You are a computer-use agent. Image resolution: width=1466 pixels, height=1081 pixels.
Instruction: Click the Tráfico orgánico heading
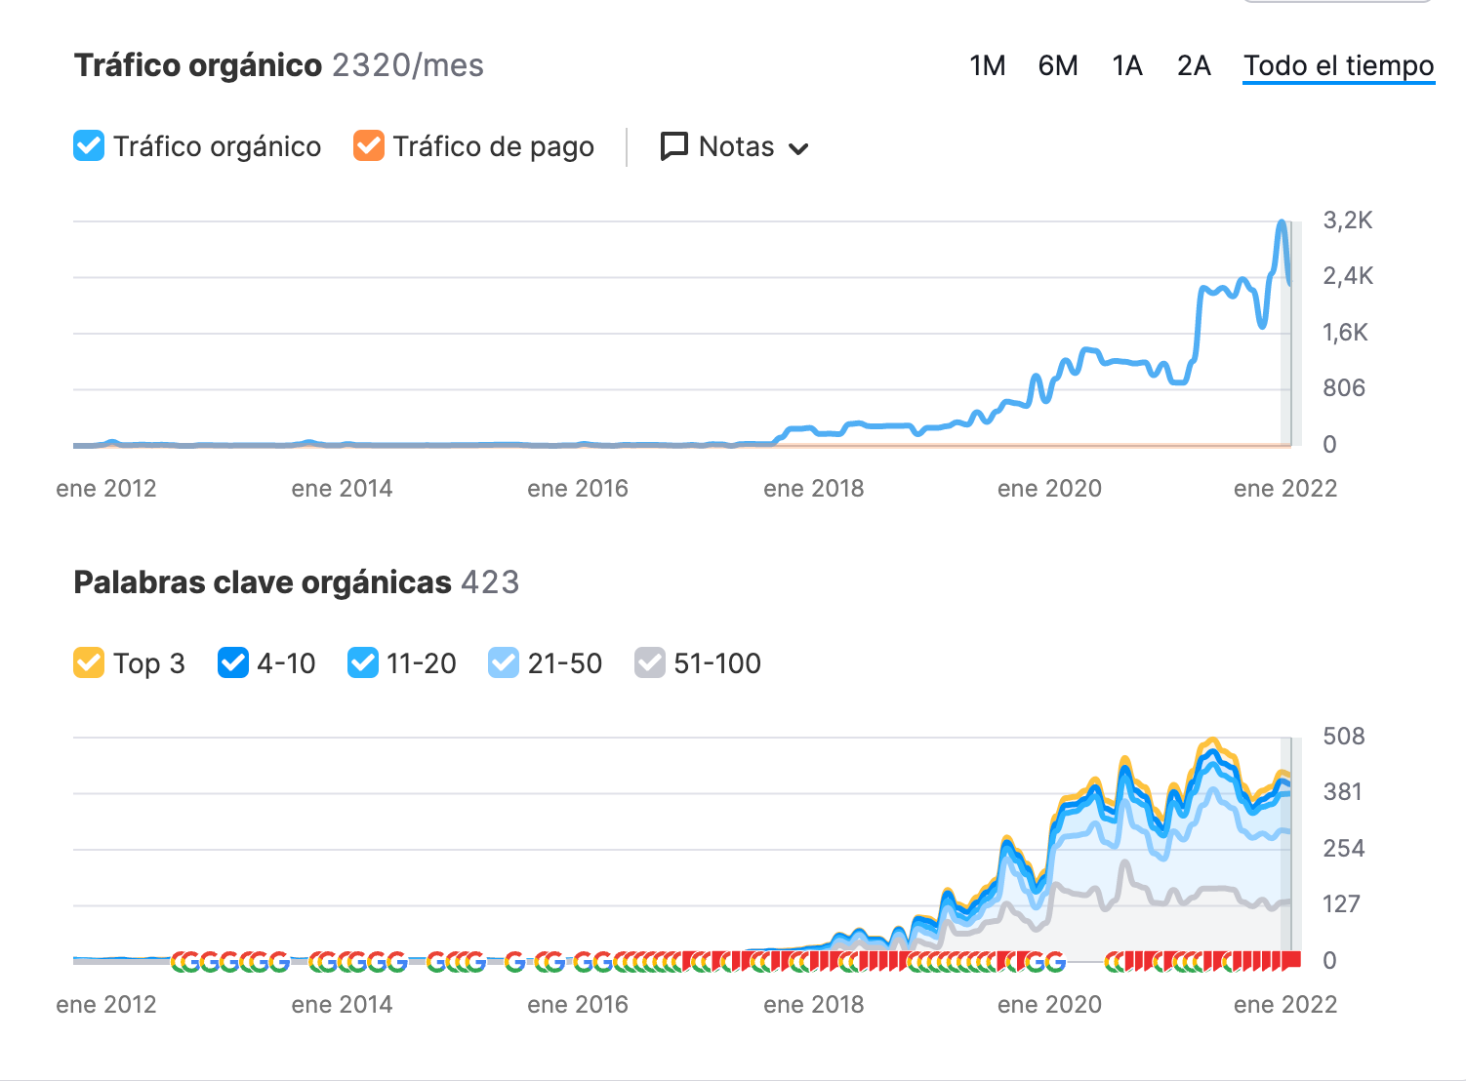pos(198,65)
